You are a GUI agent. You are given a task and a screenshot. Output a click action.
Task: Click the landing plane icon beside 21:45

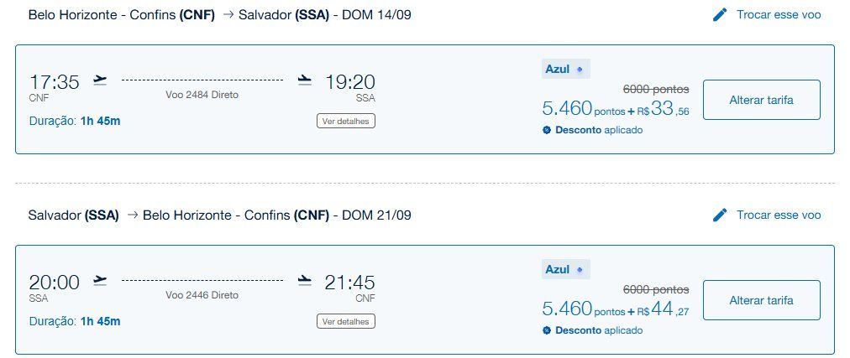coord(305,281)
